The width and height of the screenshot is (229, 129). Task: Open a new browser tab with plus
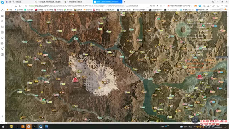point(124,2)
